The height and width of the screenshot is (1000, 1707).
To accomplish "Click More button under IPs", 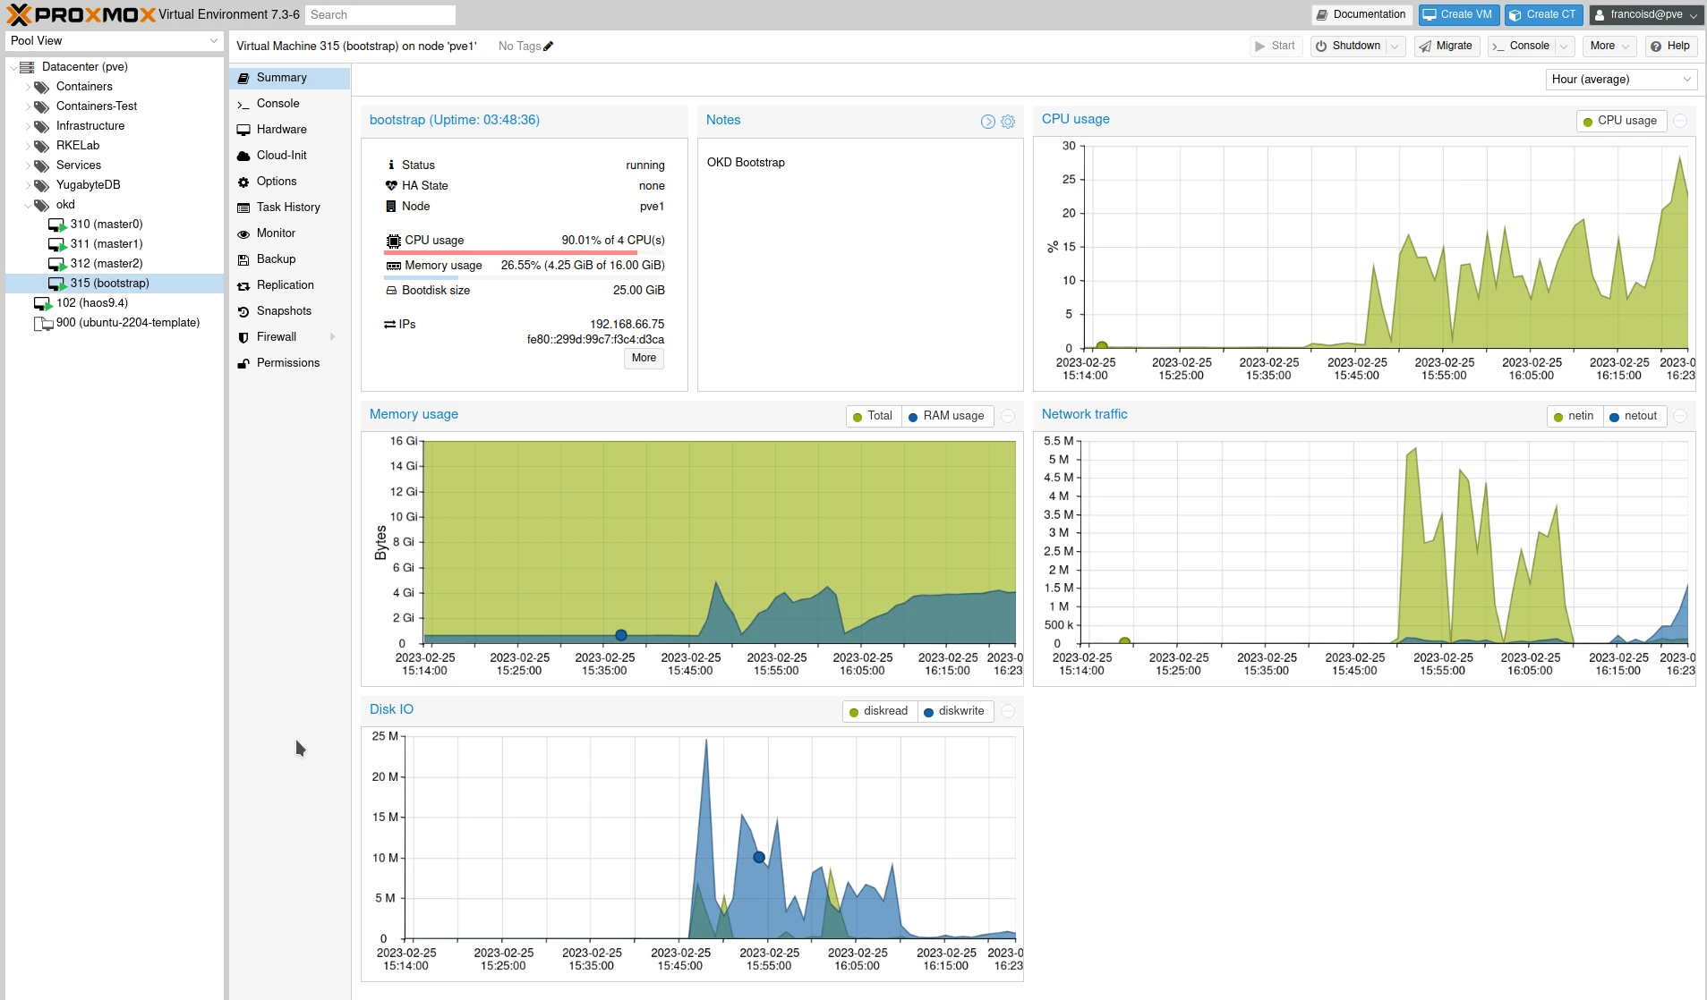I will (644, 359).
